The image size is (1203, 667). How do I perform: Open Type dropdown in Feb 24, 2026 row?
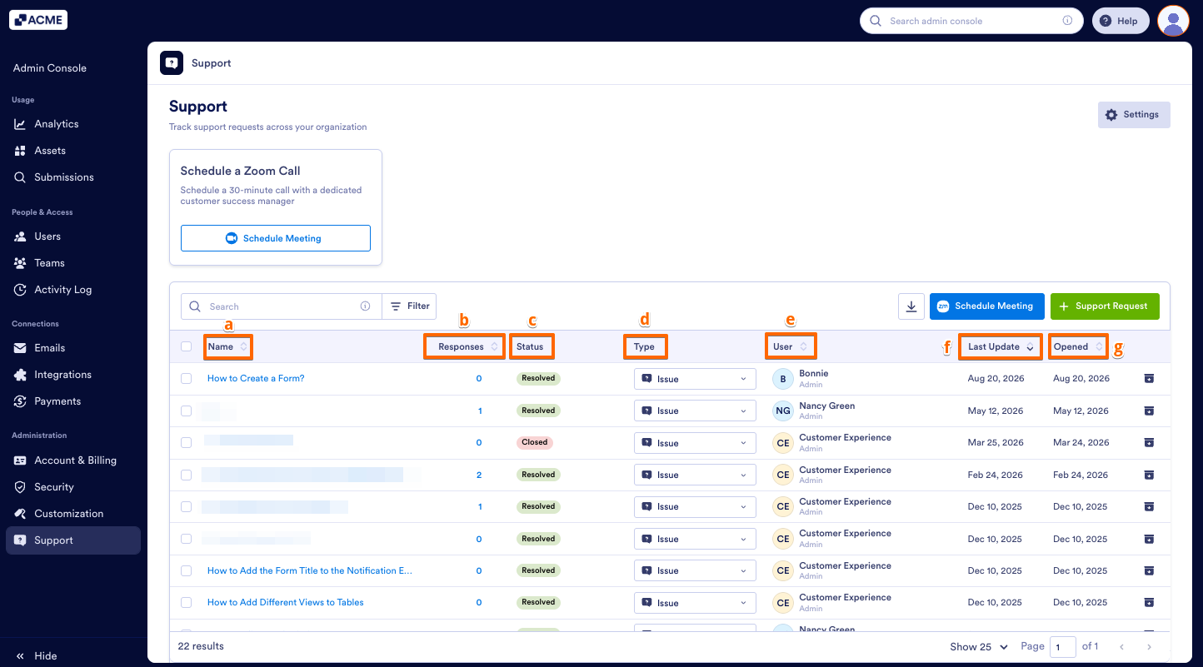coord(695,475)
